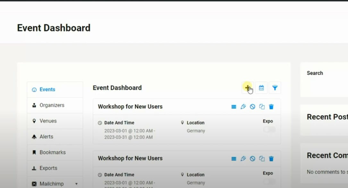Click the first event's Germany location text

[196, 131]
